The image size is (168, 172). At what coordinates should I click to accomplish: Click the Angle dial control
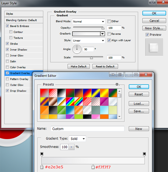coord(77,49)
